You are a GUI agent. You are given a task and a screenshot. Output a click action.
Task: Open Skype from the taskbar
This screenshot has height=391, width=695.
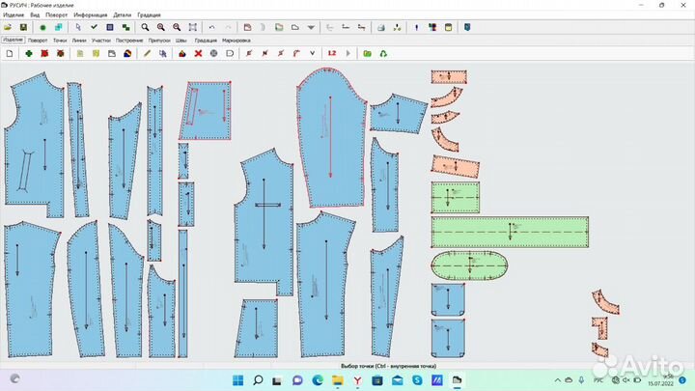point(417,380)
